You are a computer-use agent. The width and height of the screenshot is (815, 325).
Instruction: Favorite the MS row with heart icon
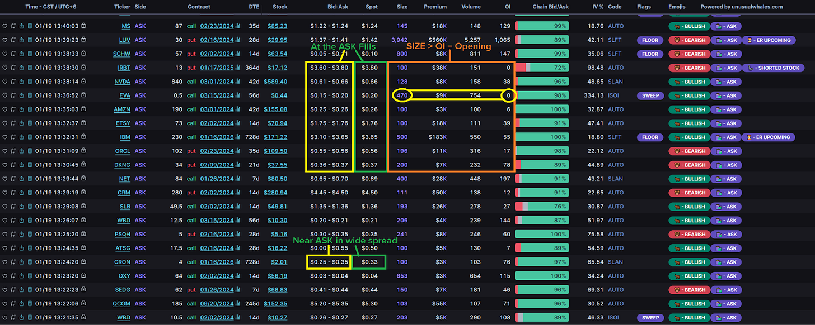click(5, 26)
